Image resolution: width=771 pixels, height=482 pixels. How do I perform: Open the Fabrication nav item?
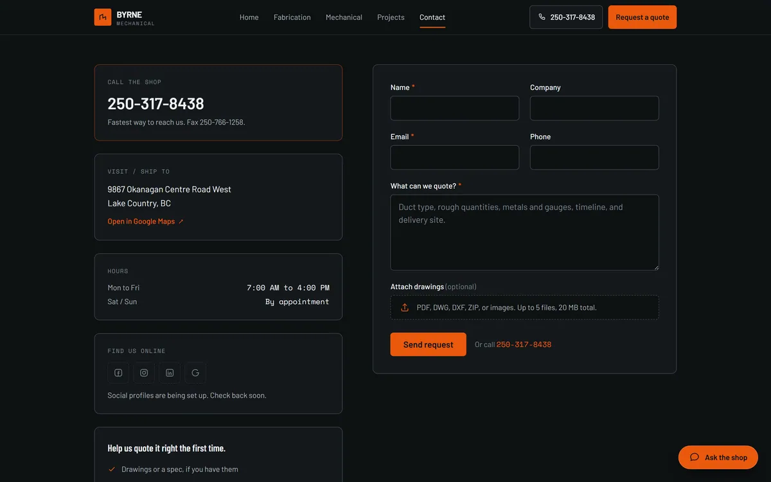tap(292, 17)
